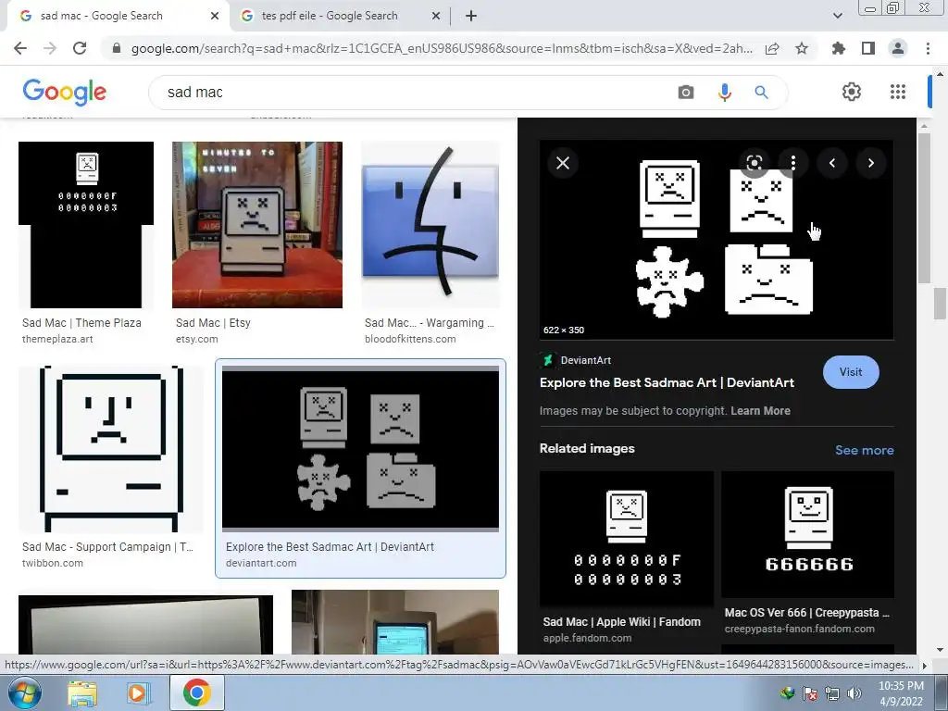Open the Extensions puzzle icon
The image size is (948, 711).
(838, 48)
